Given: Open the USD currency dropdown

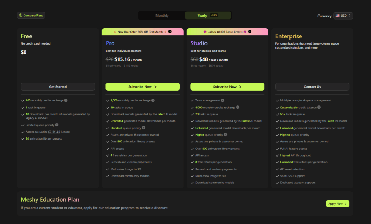Looking at the screenshot, I should click(343, 16).
